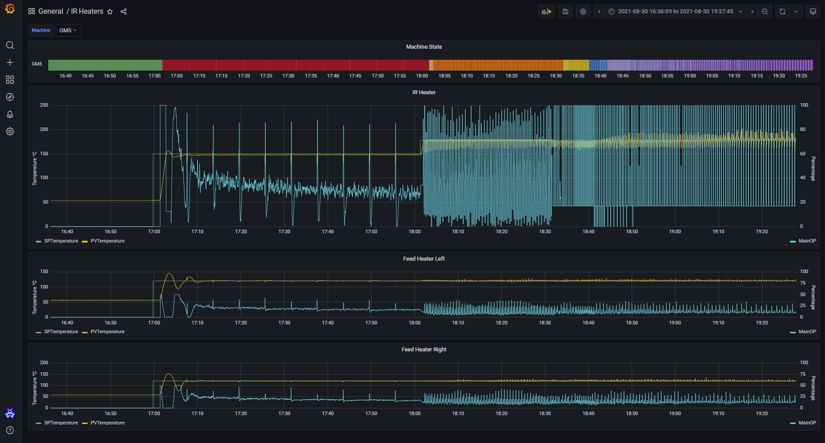This screenshot has height=443, width=825.
Task: Click the Create (plus) icon in sidebar
Action: pos(10,62)
